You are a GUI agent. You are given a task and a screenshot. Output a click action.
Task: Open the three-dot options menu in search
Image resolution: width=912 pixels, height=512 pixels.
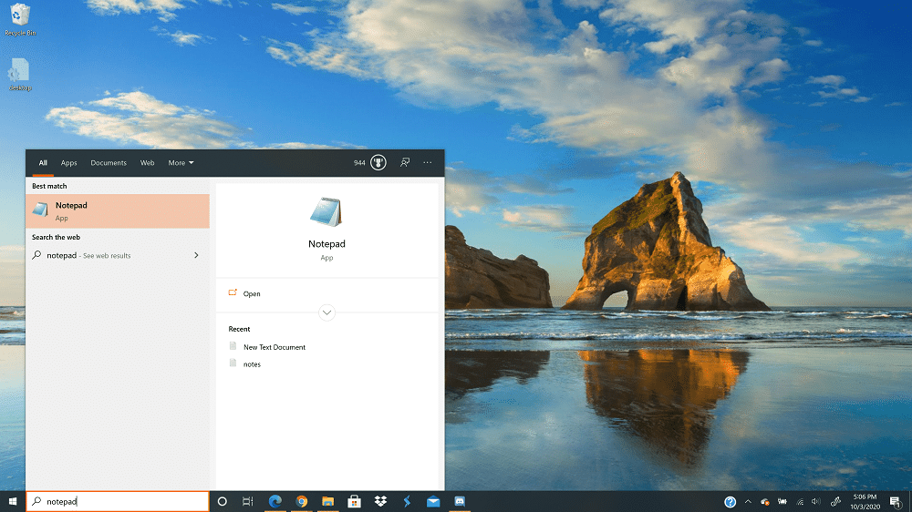pyautogui.click(x=428, y=163)
